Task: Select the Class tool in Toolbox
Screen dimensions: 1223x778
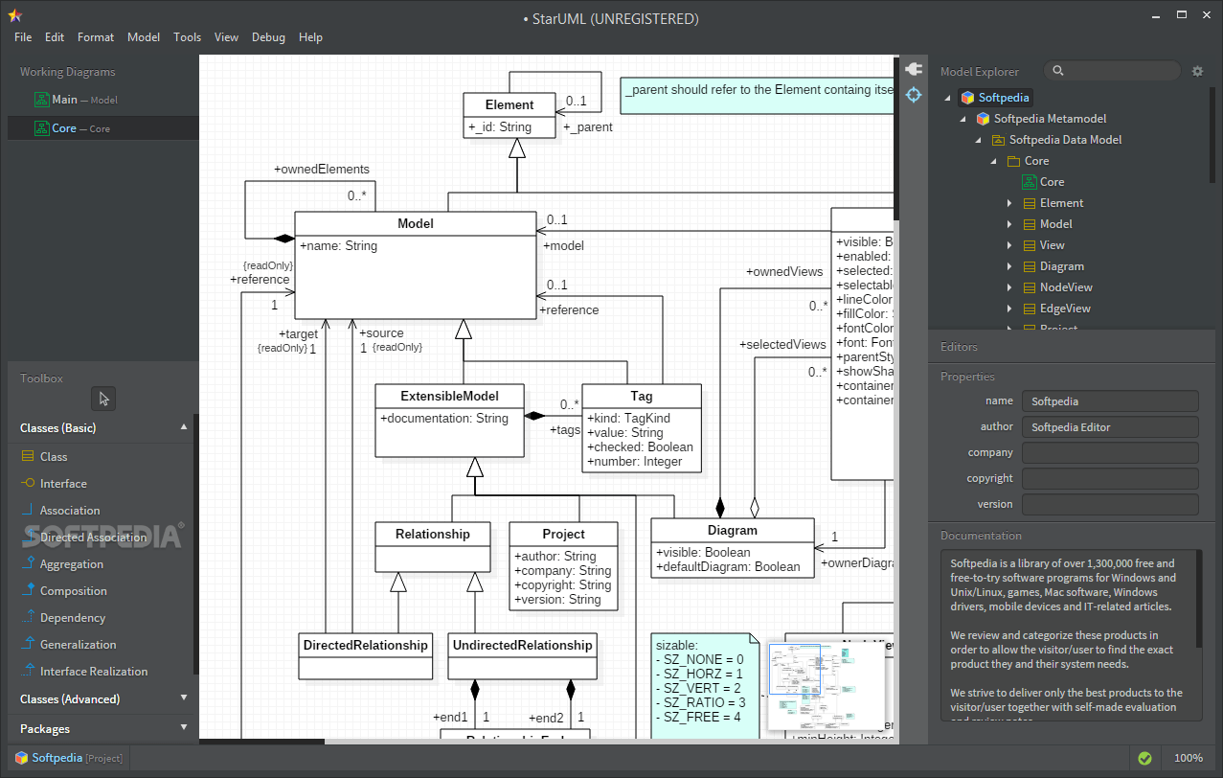Action: coord(53,457)
